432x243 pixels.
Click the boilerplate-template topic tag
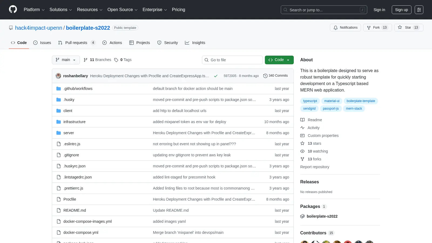click(x=361, y=101)
